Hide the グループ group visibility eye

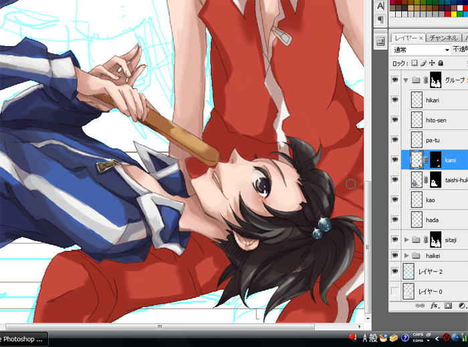pyautogui.click(x=395, y=80)
